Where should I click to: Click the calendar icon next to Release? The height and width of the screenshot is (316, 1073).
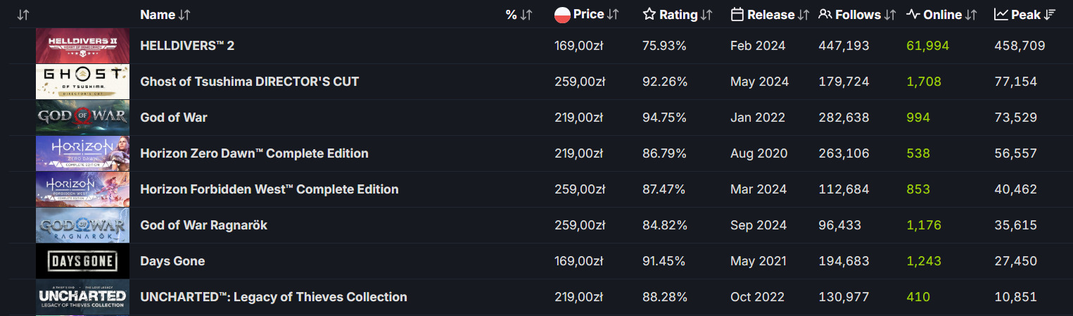point(737,14)
